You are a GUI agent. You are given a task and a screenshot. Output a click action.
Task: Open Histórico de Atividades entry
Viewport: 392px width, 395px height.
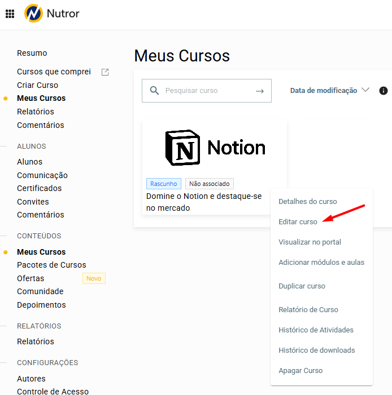[x=316, y=330]
